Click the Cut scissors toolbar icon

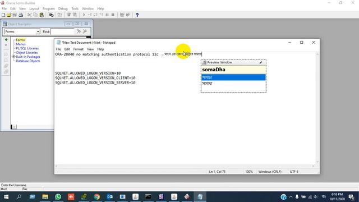click(30, 15)
